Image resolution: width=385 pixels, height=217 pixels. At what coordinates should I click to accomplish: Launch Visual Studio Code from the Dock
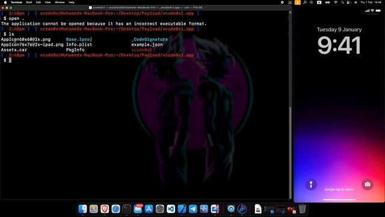click(171, 209)
